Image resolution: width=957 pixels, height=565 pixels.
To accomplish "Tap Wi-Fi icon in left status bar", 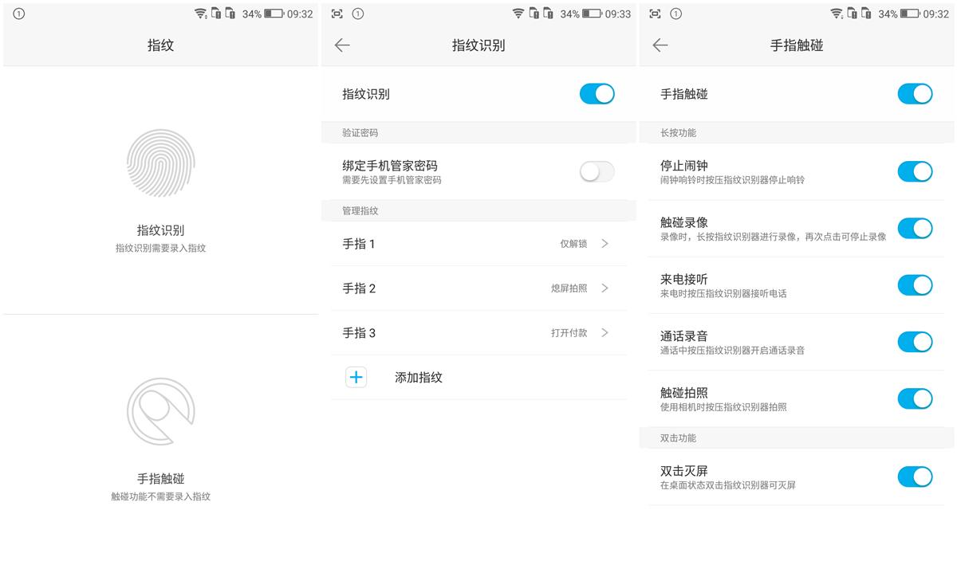I will coord(201,14).
